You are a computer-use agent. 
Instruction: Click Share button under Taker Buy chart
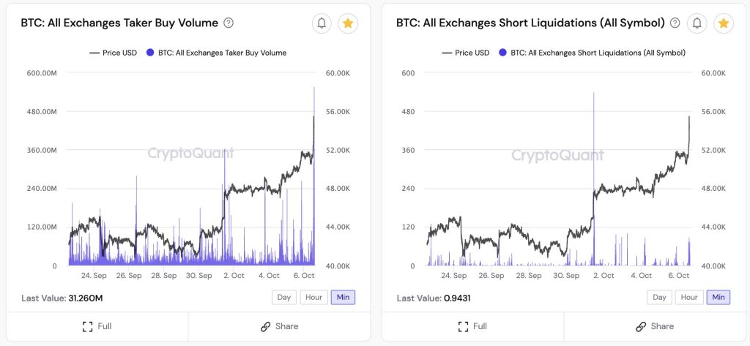(279, 326)
